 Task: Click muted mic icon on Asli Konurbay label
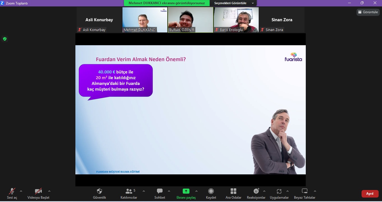click(80, 30)
